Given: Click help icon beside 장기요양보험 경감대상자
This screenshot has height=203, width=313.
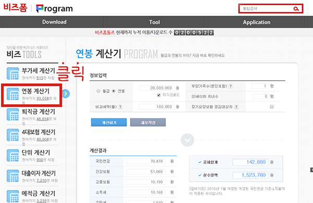Looking at the screenshot, I should (236, 107).
